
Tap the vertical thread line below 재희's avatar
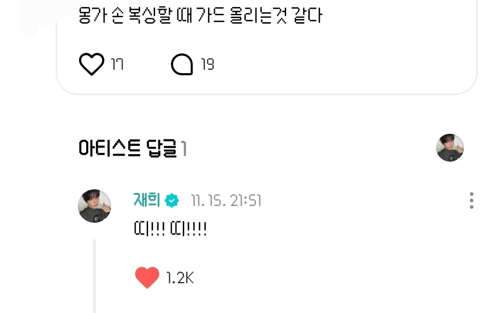tap(94, 276)
